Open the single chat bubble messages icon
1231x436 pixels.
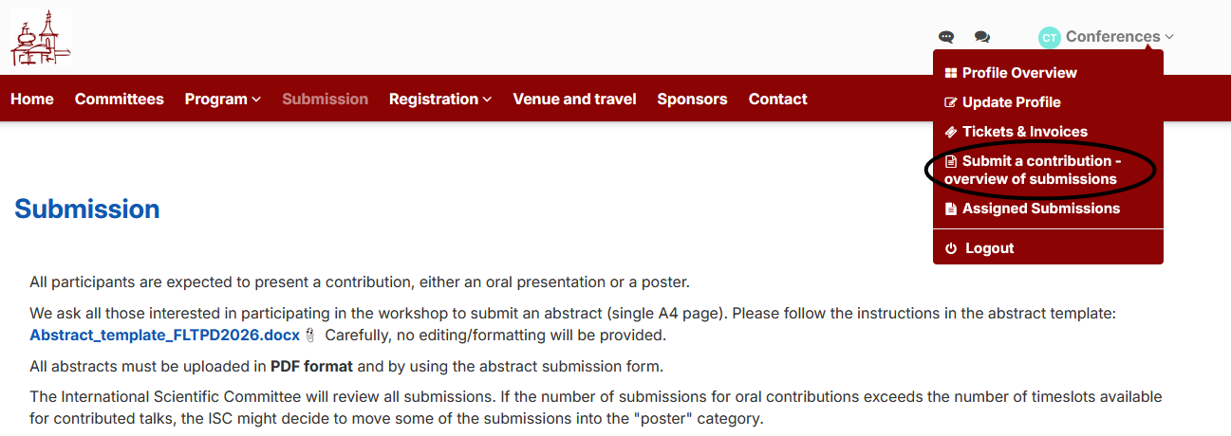(x=946, y=37)
